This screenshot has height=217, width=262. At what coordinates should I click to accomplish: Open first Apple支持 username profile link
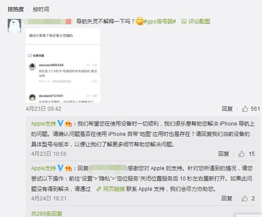point(43,124)
